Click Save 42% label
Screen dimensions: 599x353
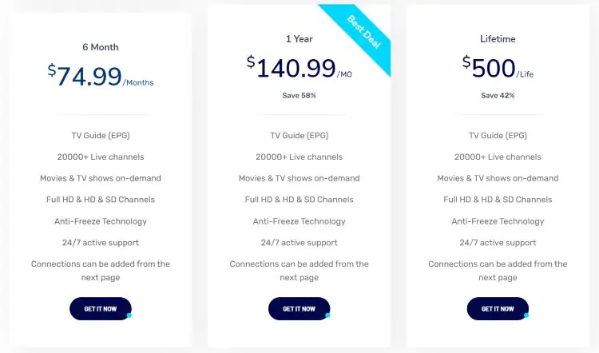(x=498, y=96)
